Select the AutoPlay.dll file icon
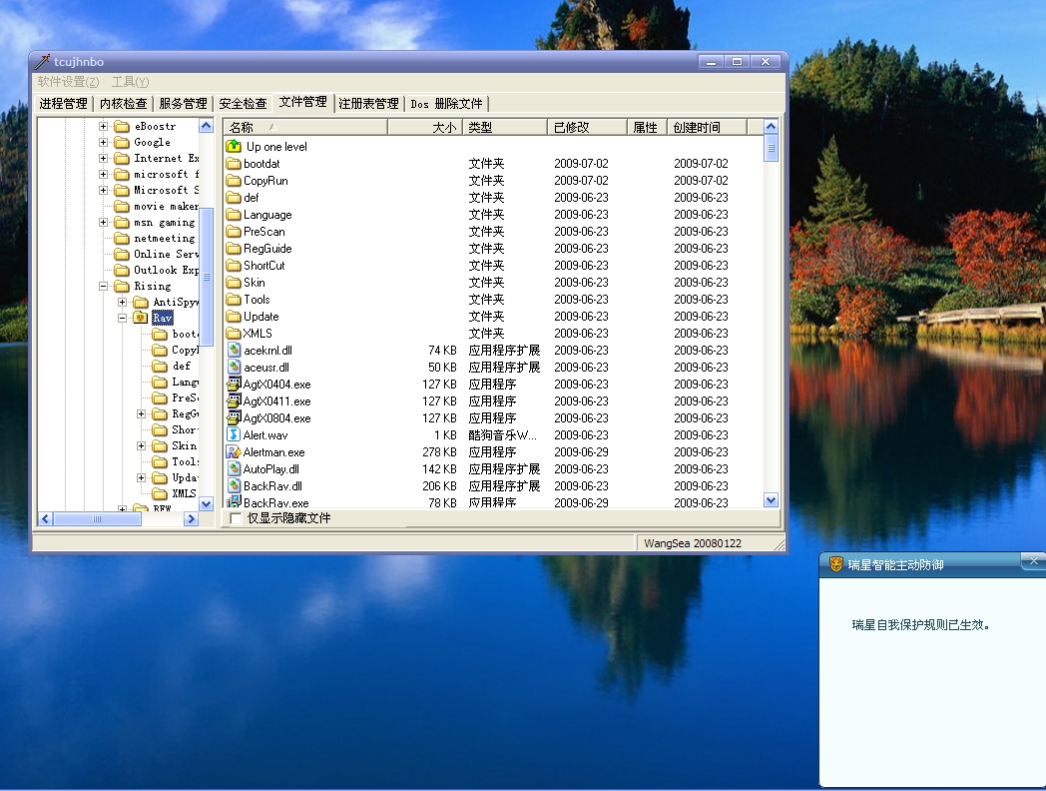 tap(234, 469)
